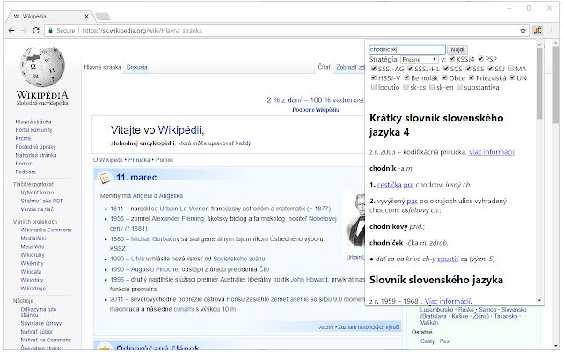Click the green Secure padlock icon
This screenshot has height=352, width=563.
[x=51, y=31]
